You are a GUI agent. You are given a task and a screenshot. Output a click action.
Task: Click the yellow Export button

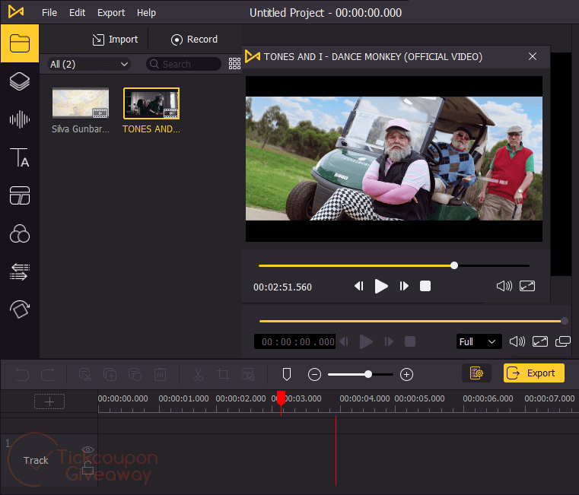pos(533,373)
